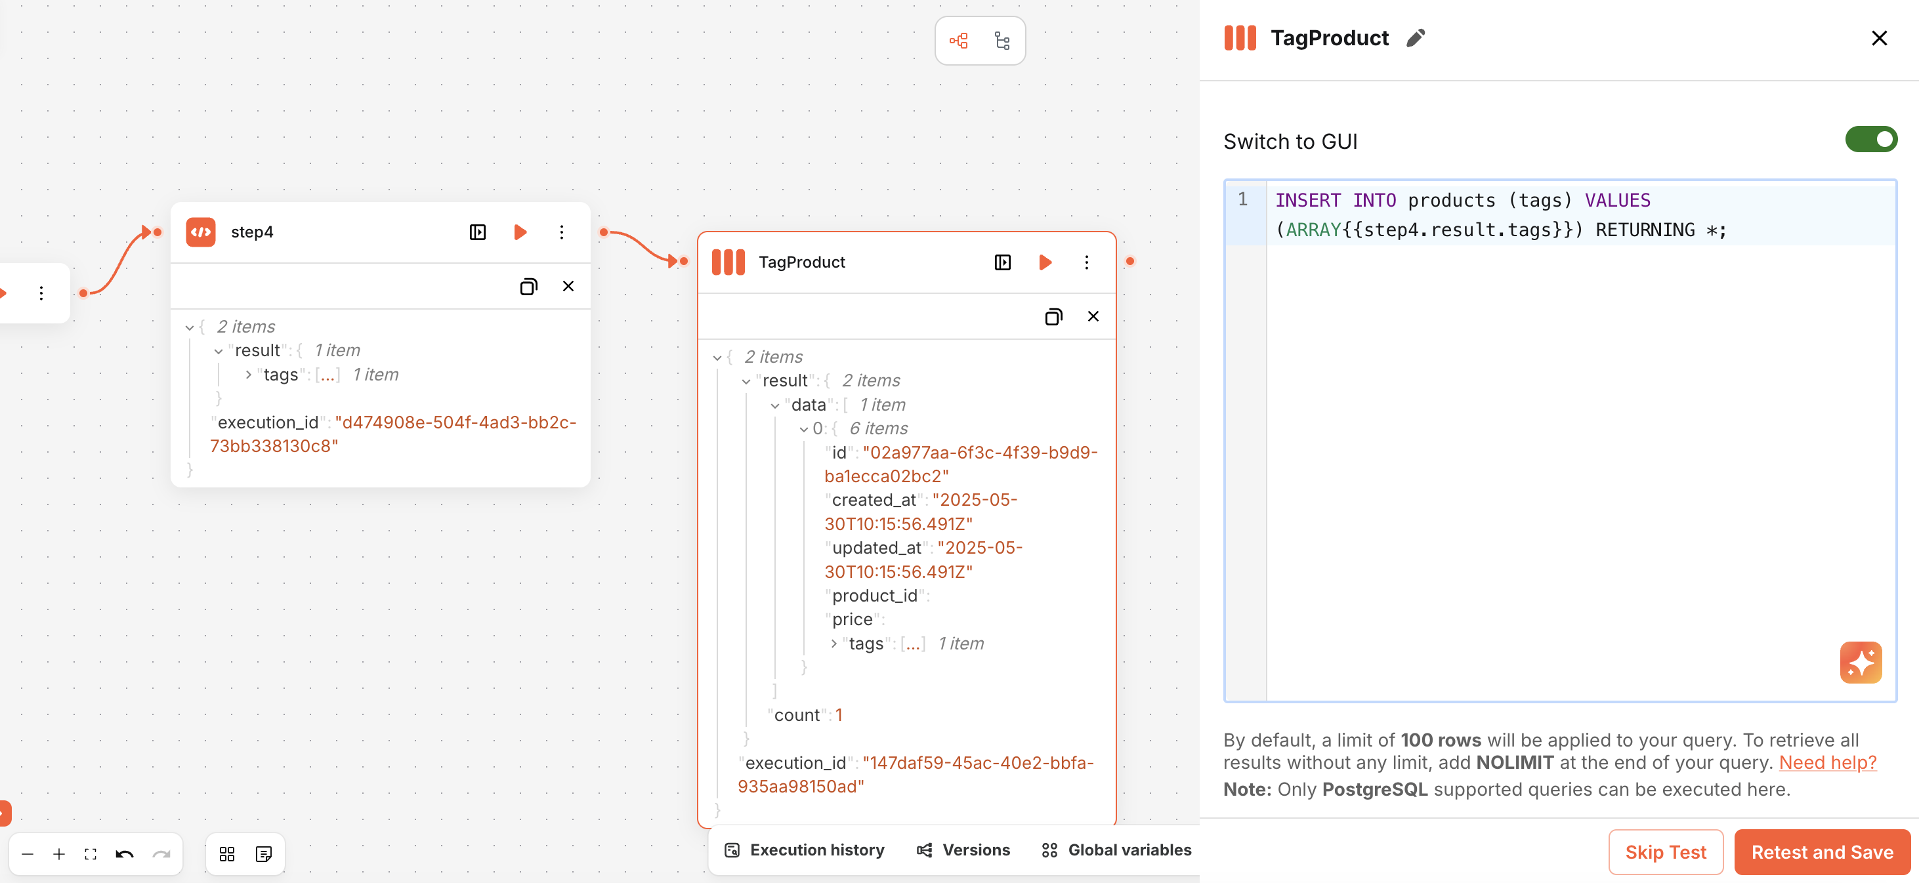Screen dimensions: 1919x883
Task: Expand step4 "tags" array
Action: tap(248, 375)
